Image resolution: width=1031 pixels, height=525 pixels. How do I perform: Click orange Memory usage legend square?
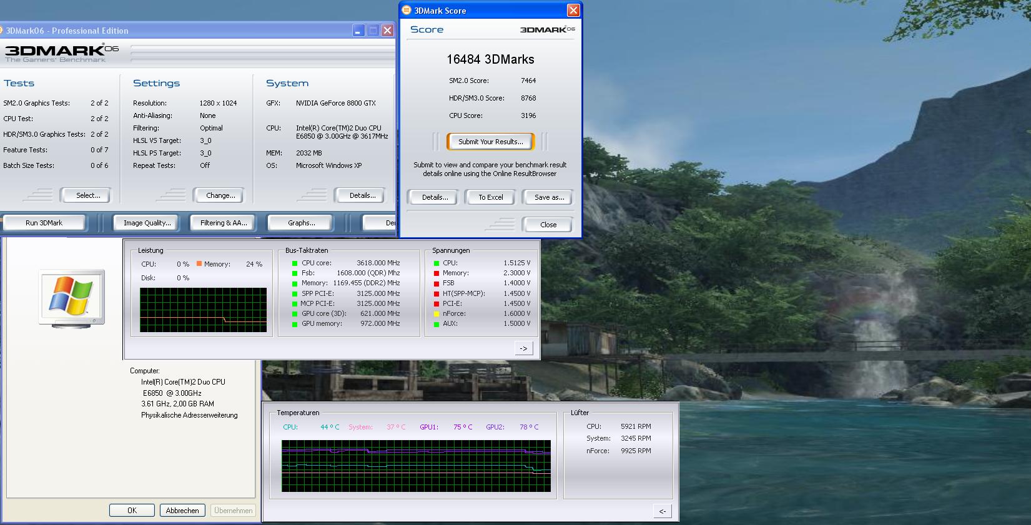[x=199, y=263]
